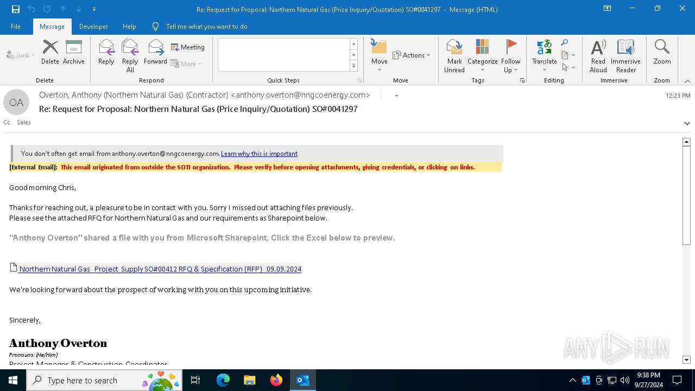Choose Reply All

point(130,56)
